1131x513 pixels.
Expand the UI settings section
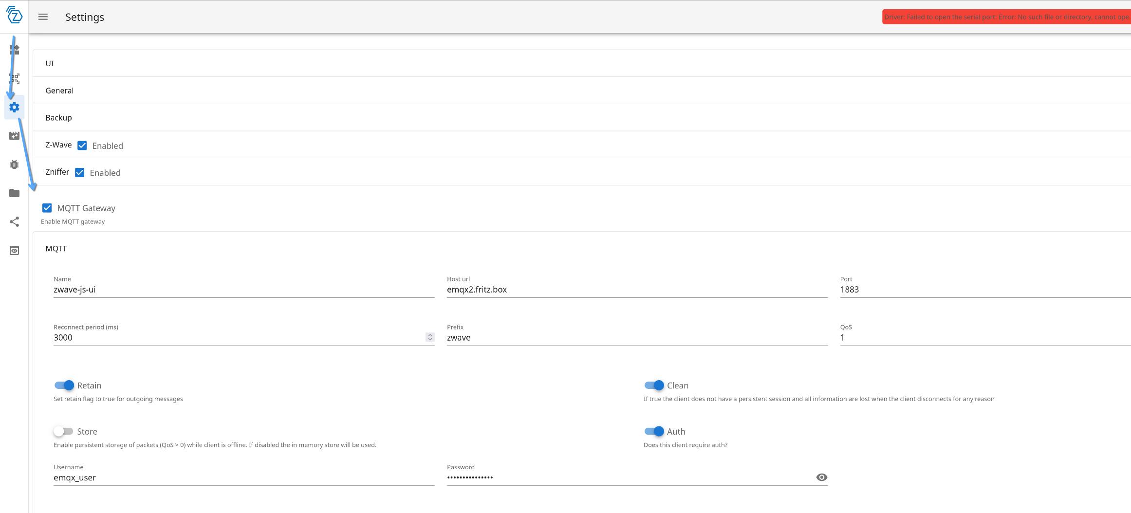(50, 63)
